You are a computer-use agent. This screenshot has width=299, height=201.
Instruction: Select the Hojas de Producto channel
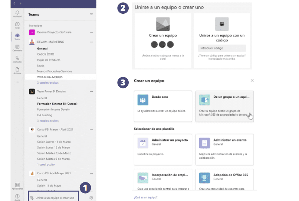(49, 60)
